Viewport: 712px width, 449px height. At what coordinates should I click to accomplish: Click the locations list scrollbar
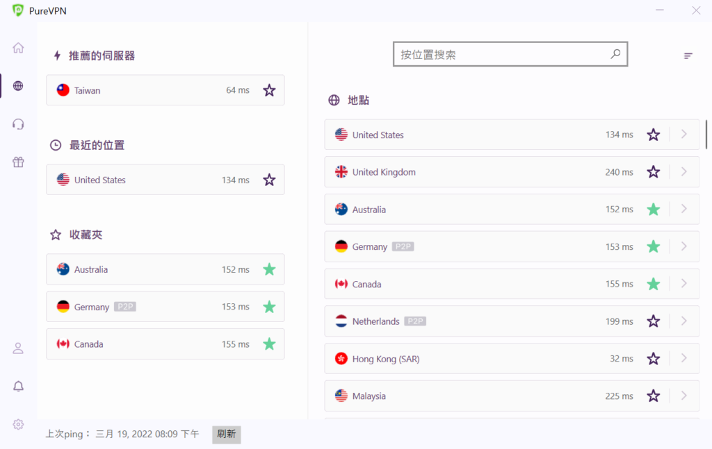point(706,134)
